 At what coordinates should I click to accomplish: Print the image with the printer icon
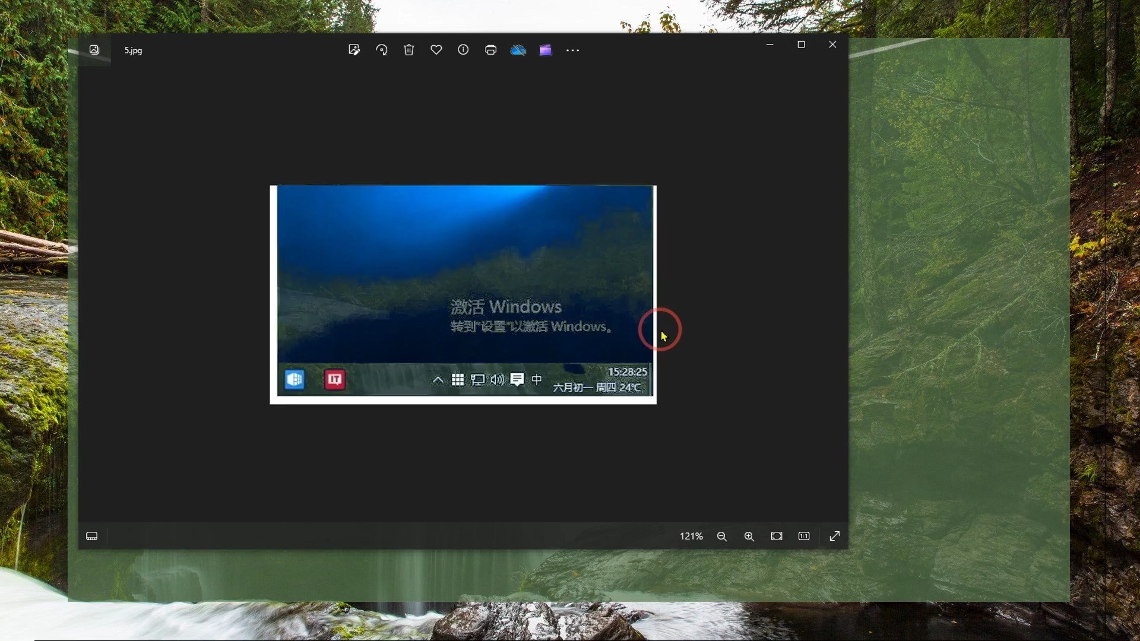click(x=490, y=50)
